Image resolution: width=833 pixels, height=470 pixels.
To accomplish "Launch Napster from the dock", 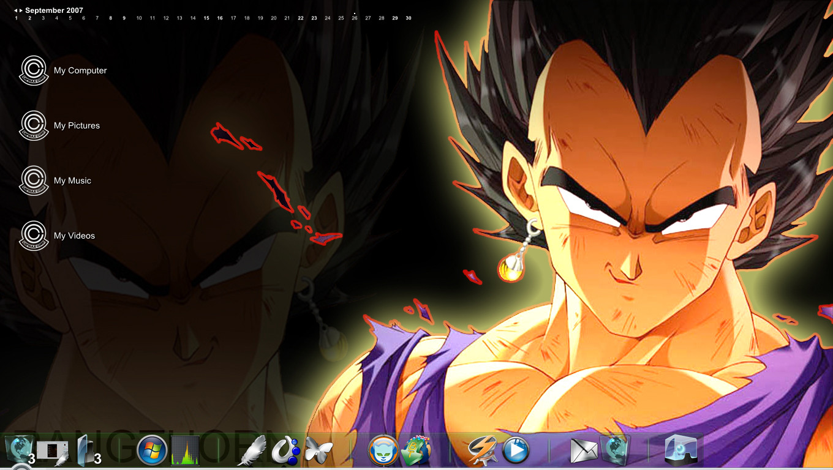I will 383,451.
